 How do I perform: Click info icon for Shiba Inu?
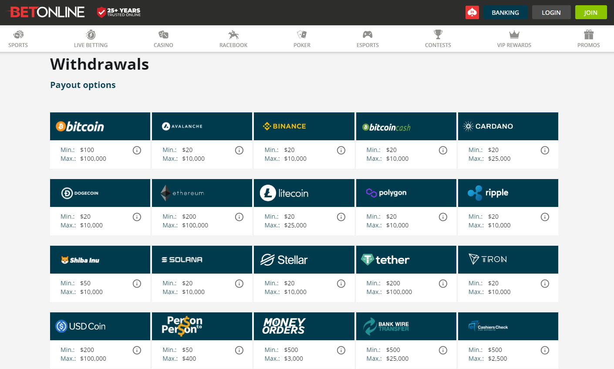[x=137, y=284]
